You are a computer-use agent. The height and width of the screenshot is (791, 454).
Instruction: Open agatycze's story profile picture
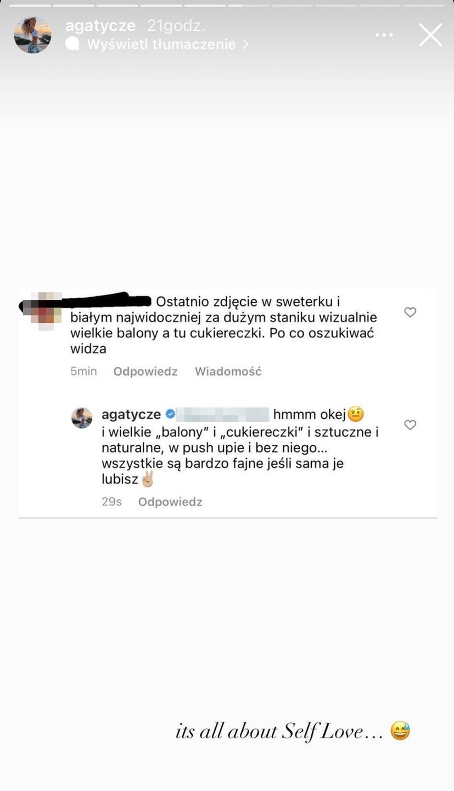click(33, 35)
